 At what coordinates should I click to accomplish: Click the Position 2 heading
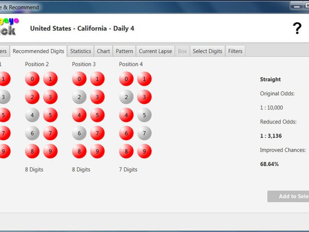click(37, 64)
